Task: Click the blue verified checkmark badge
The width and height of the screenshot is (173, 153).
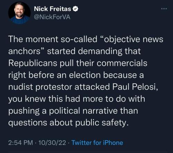Action: 75,9
